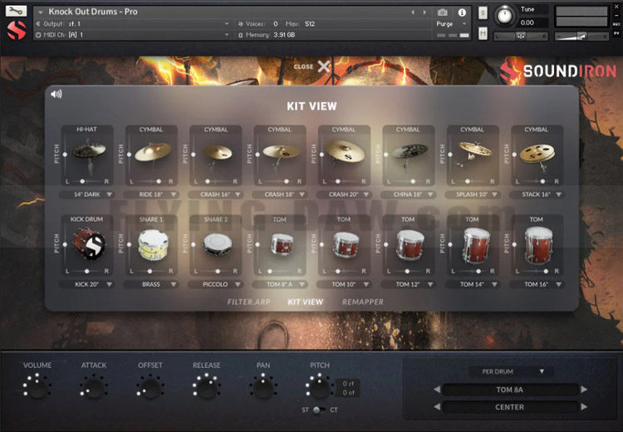623x432 pixels.
Task: Open the PICCOLO snare dropdown
Action: (215, 284)
